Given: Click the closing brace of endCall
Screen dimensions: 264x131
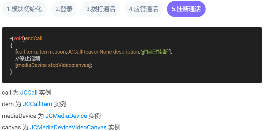Looking at the screenshot, I should (x=11, y=72).
